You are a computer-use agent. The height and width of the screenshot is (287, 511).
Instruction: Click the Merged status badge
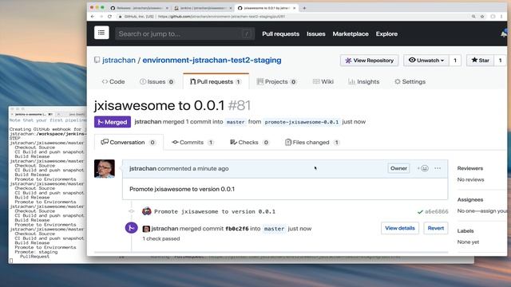click(113, 122)
